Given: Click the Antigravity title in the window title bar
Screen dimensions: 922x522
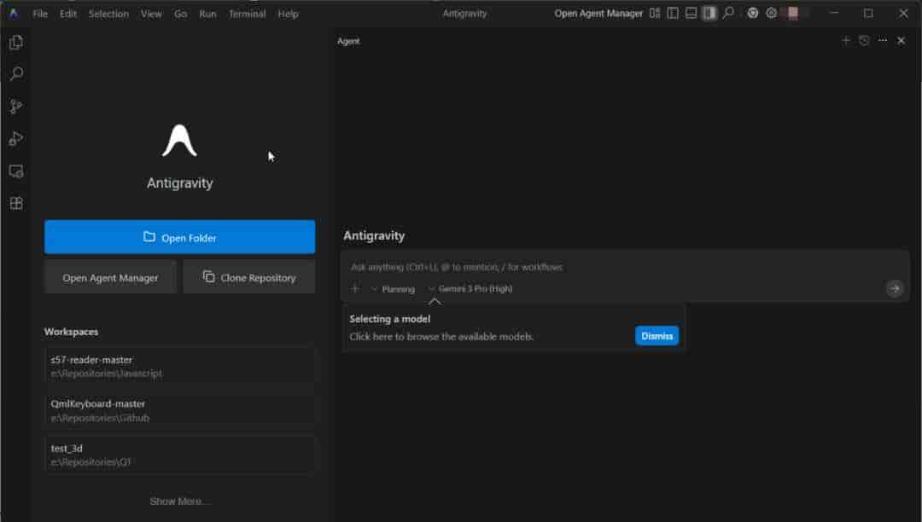Looking at the screenshot, I should [464, 14].
